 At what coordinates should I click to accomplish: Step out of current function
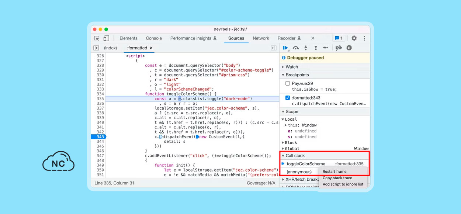pos(316,48)
